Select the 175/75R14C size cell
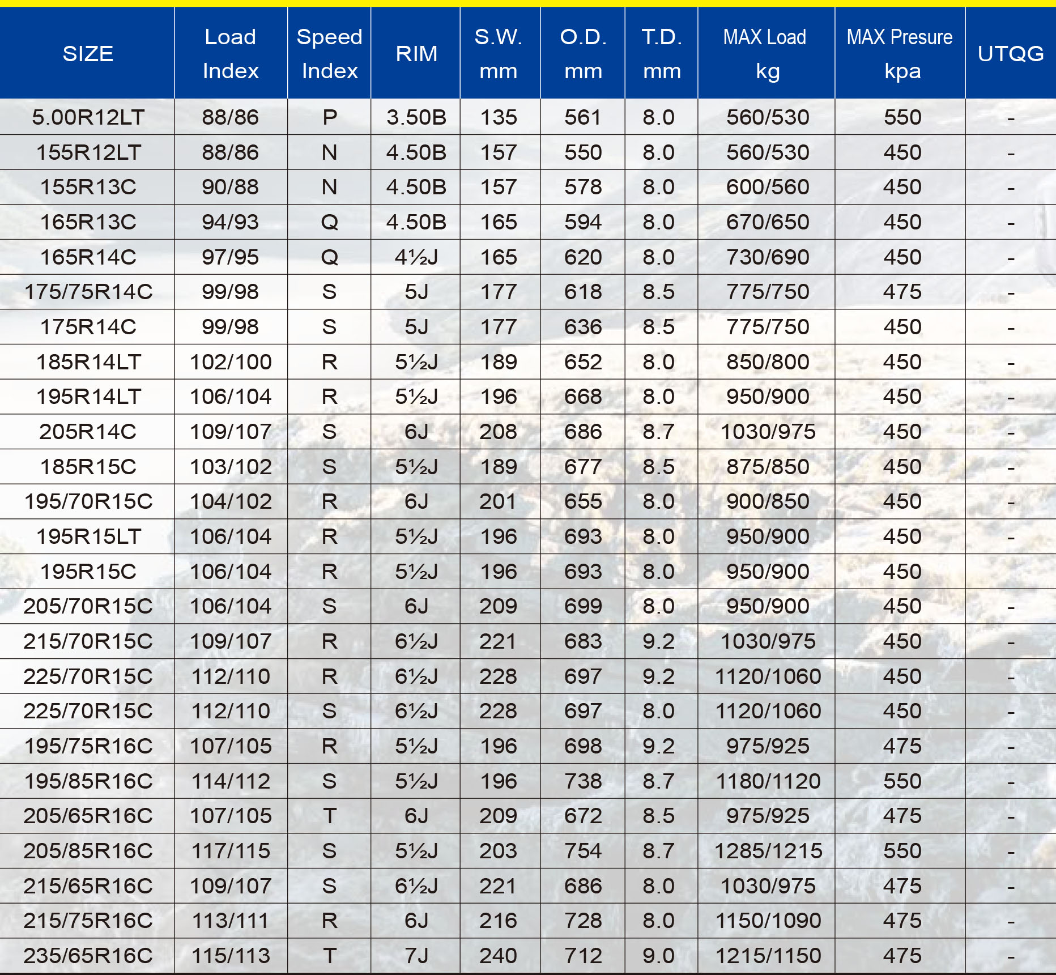Screen dimensions: 1056x975 click(x=88, y=292)
